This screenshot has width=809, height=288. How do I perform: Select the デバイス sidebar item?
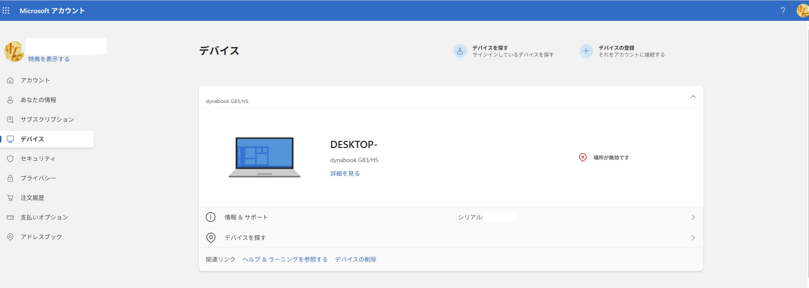[x=47, y=139]
